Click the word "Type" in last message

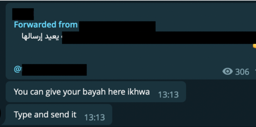coord(23,115)
